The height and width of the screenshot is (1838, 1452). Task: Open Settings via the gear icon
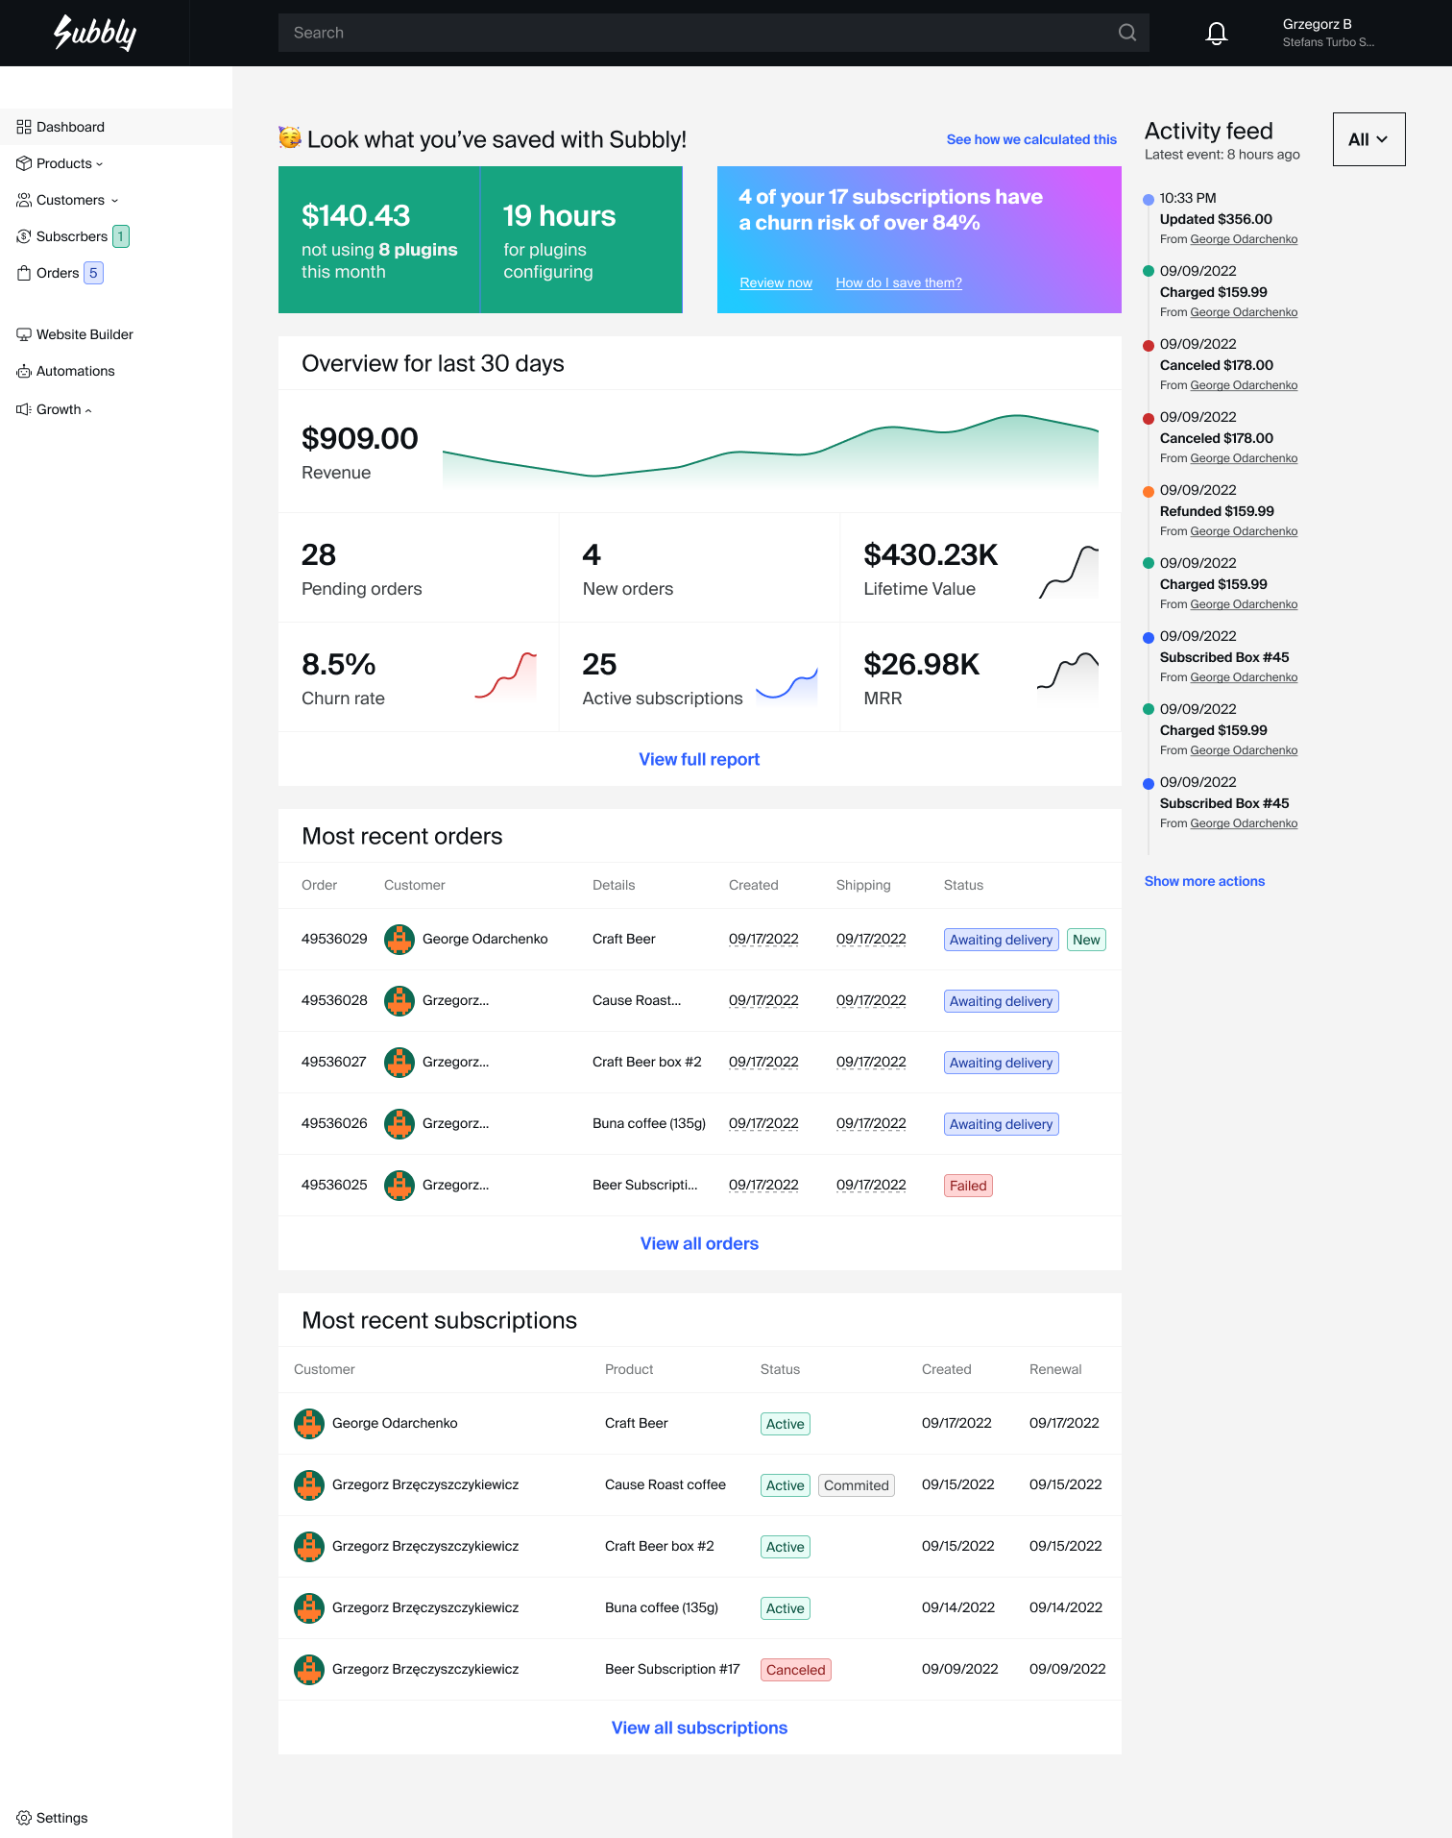click(x=24, y=1818)
